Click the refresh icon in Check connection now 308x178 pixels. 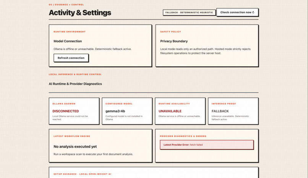[253, 12]
